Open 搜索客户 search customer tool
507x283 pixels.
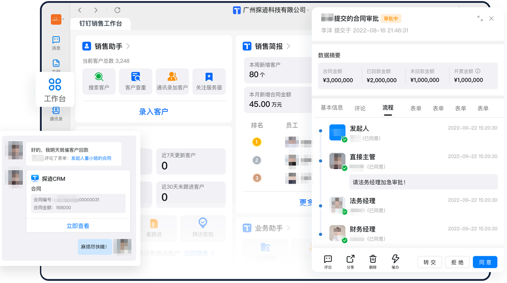99,82
